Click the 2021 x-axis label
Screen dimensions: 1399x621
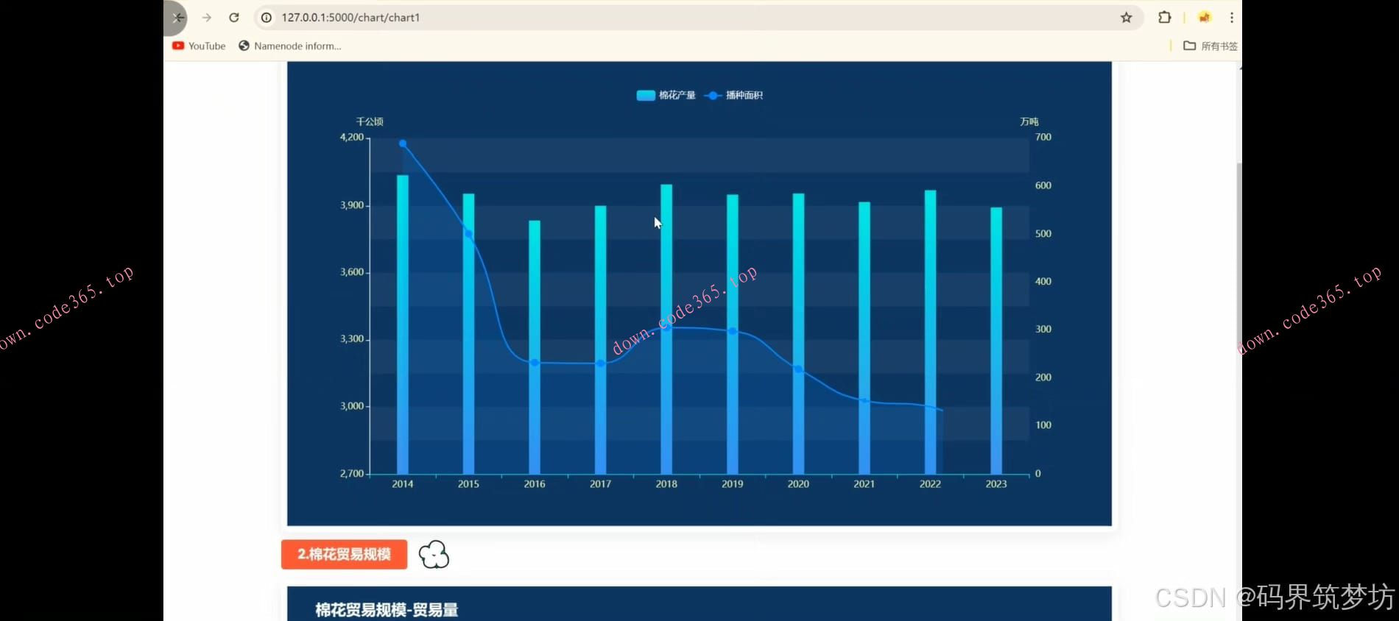[864, 484]
